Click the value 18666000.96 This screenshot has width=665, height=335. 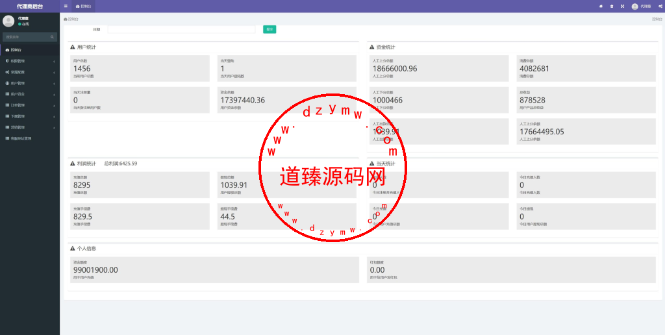tap(395, 69)
